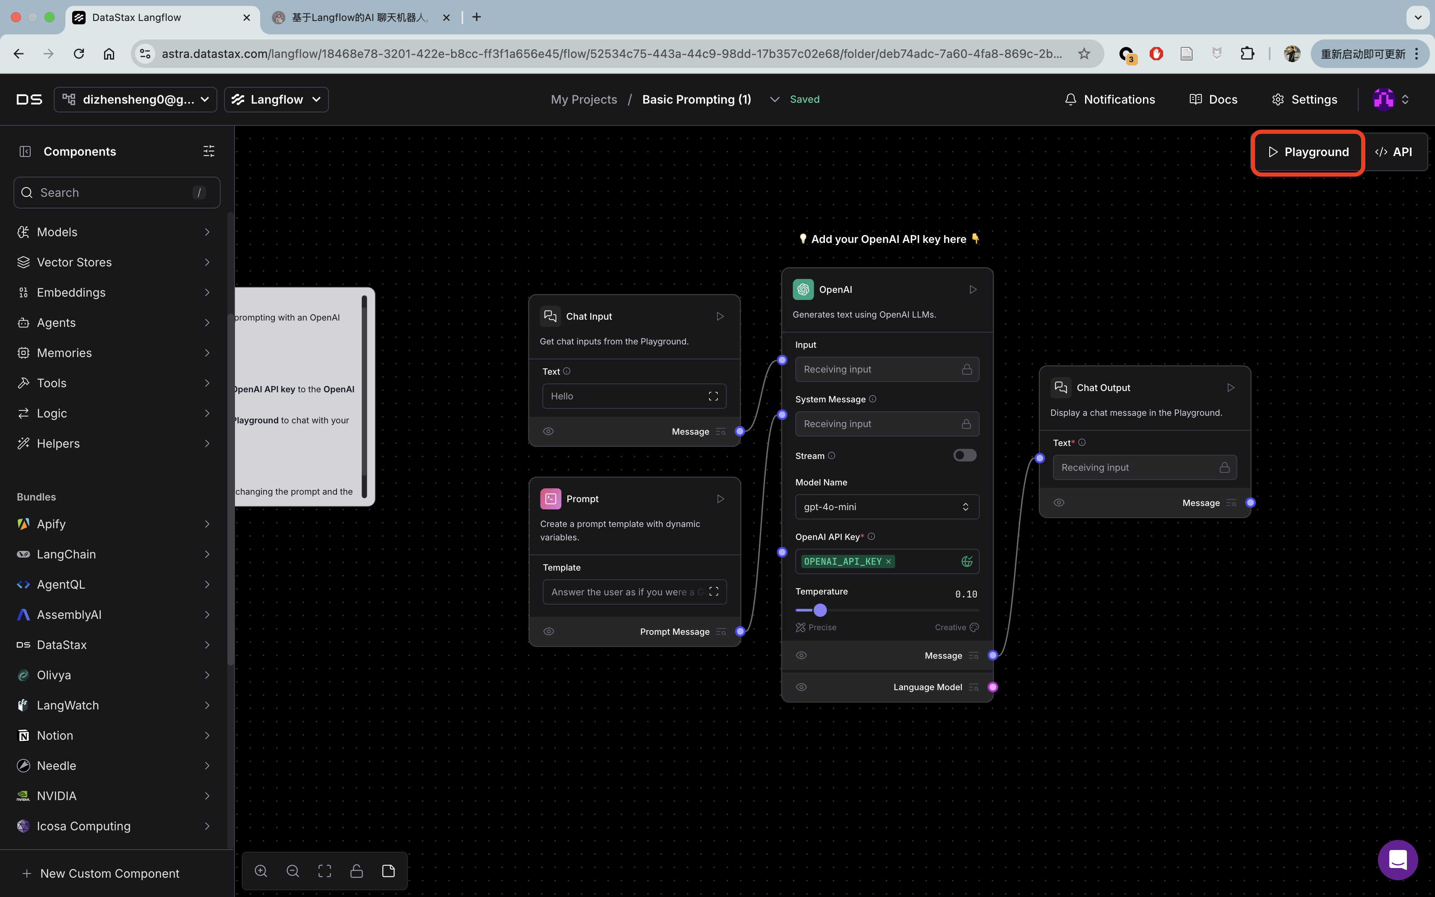Viewport: 1435px width, 897px height.
Task: Open the browser extensions puzzle icon
Action: pos(1247,53)
